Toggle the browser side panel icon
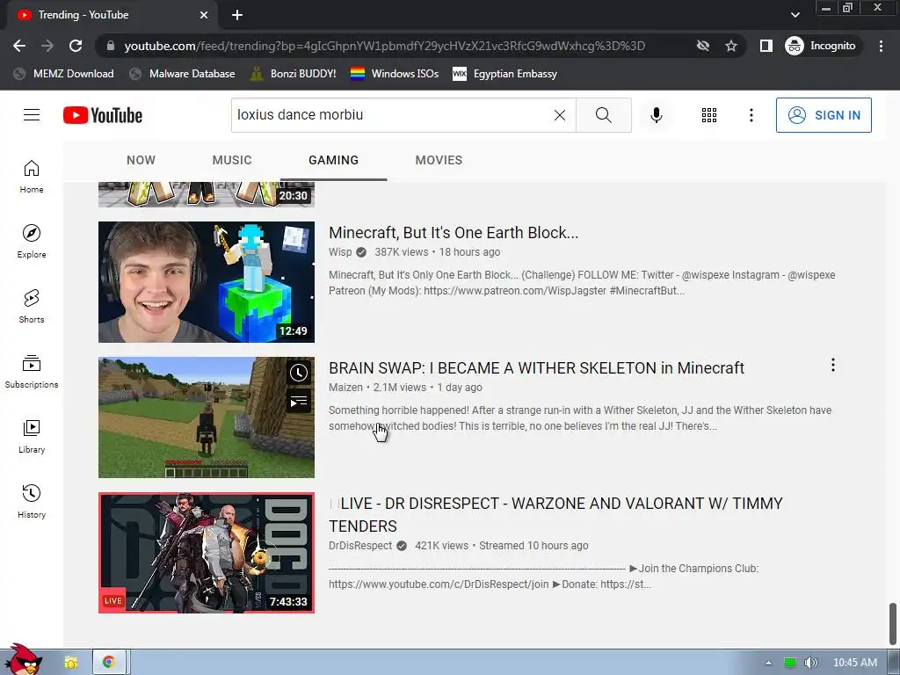The height and width of the screenshot is (675, 900). pos(766,46)
